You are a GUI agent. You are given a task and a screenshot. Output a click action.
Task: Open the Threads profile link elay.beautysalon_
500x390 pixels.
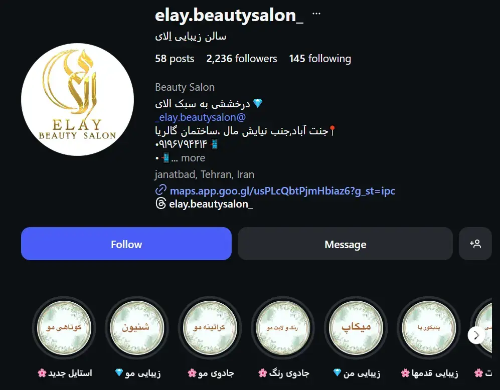(211, 204)
